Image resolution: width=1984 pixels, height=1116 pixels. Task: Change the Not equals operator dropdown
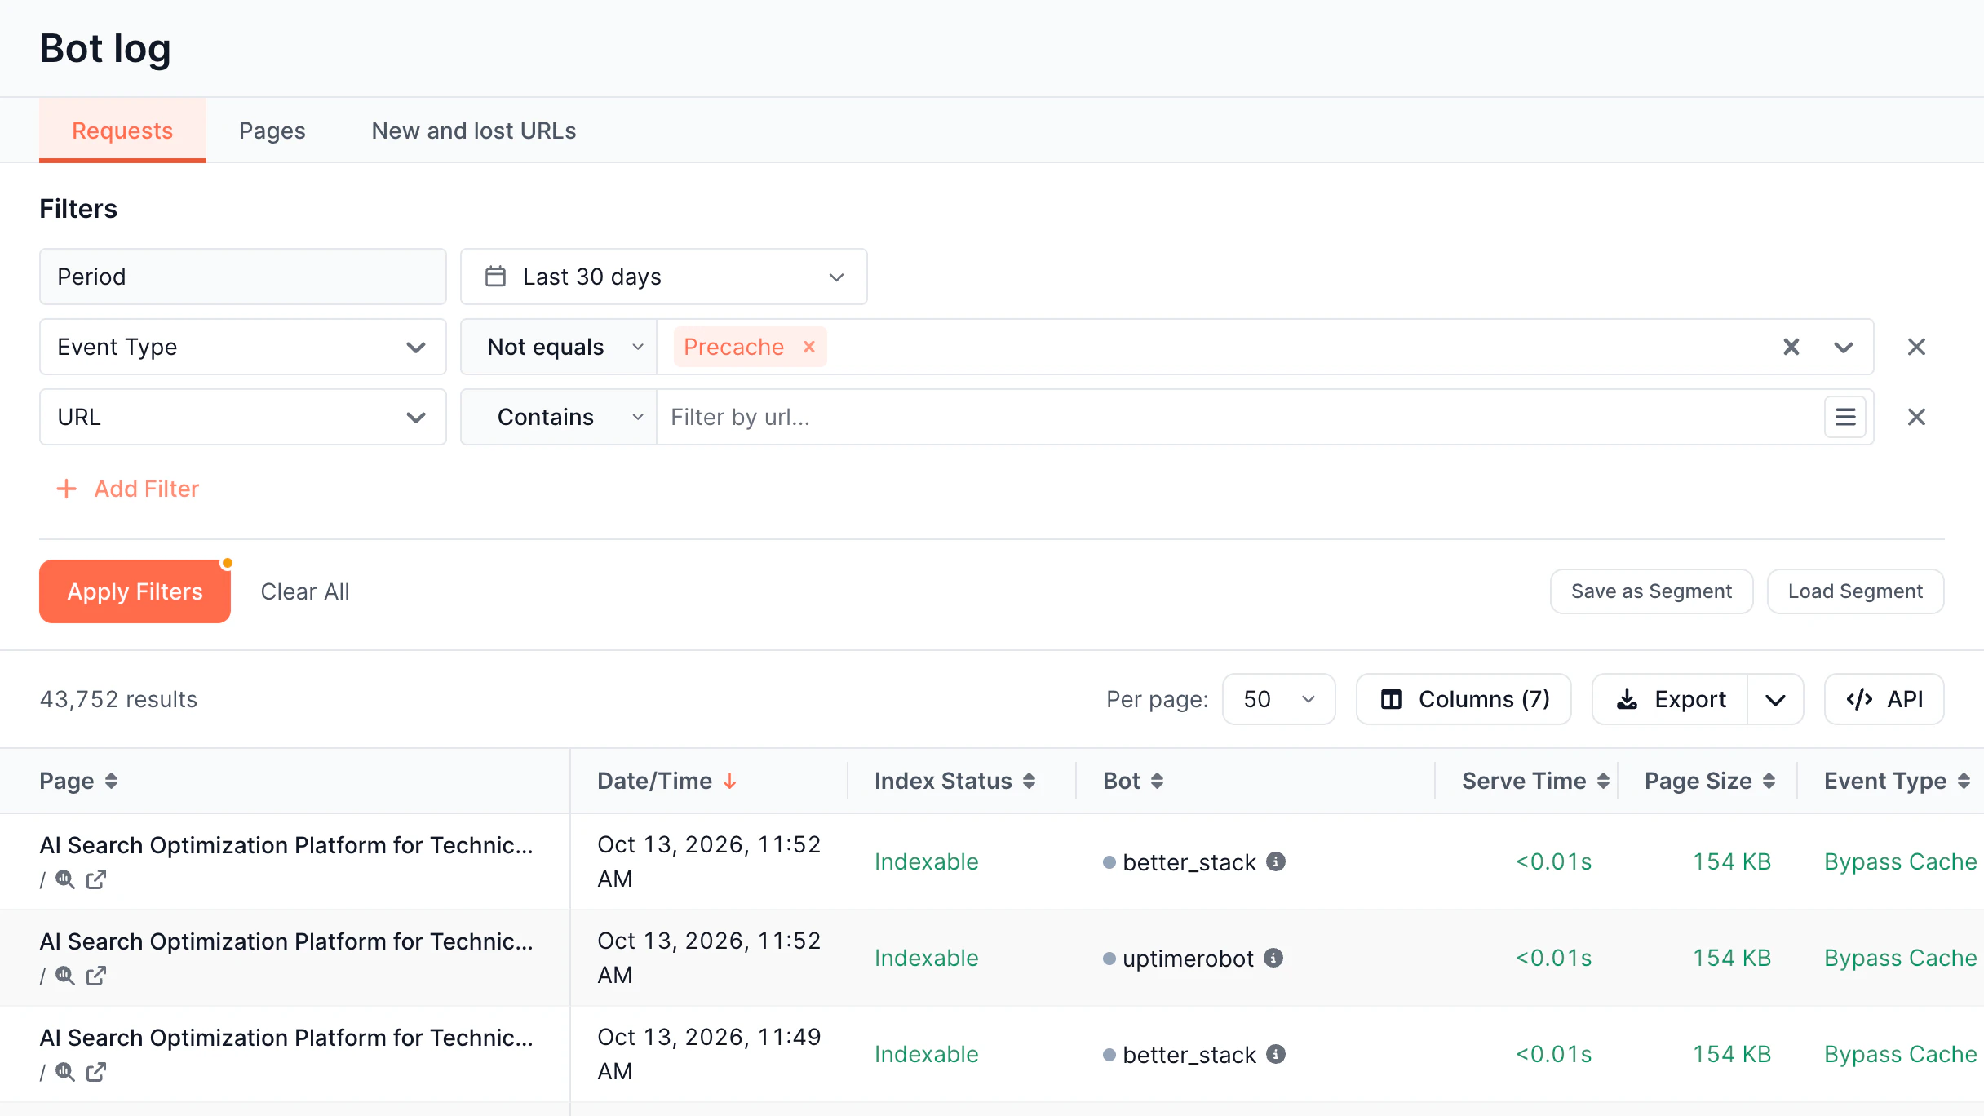click(x=559, y=347)
